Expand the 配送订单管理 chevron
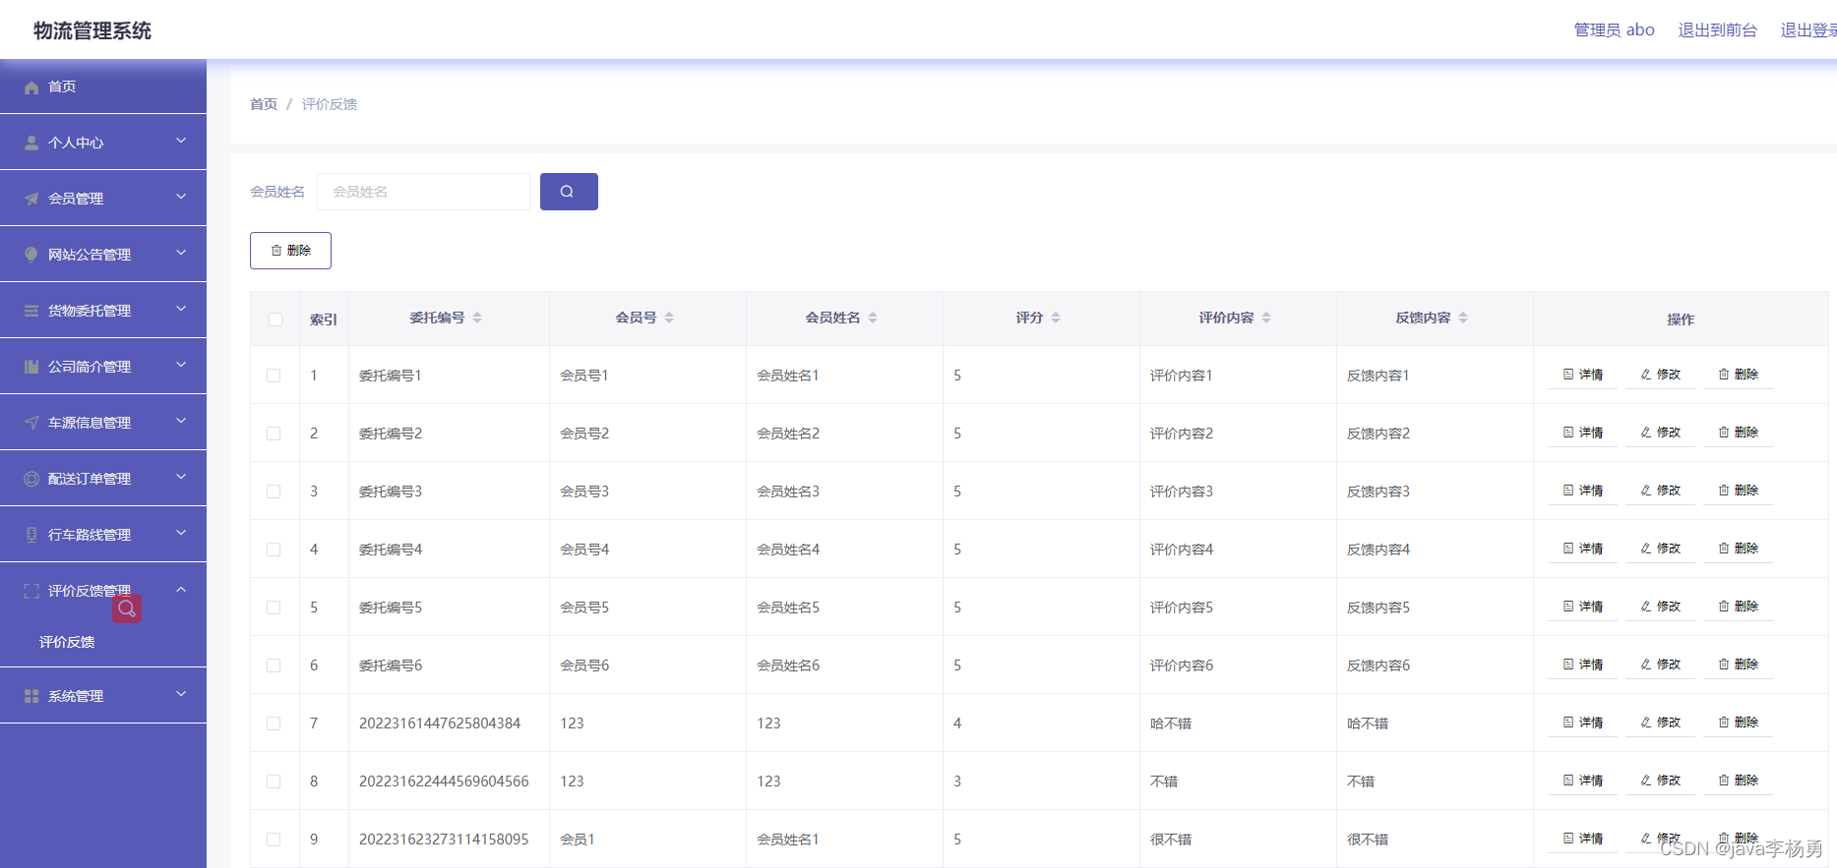Screen dimensions: 1837x868 pyautogui.click(x=181, y=477)
